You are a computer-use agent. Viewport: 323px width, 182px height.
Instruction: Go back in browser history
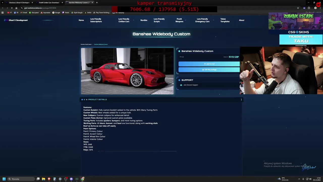coord(3,8)
